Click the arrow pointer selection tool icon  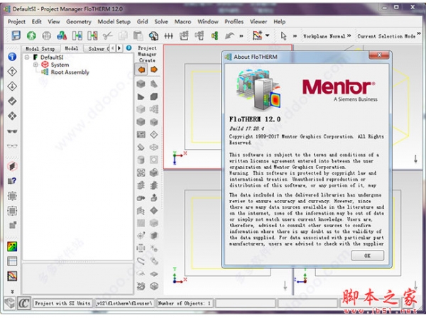point(283,35)
